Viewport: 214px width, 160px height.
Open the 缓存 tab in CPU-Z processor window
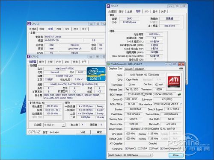pos(42,62)
